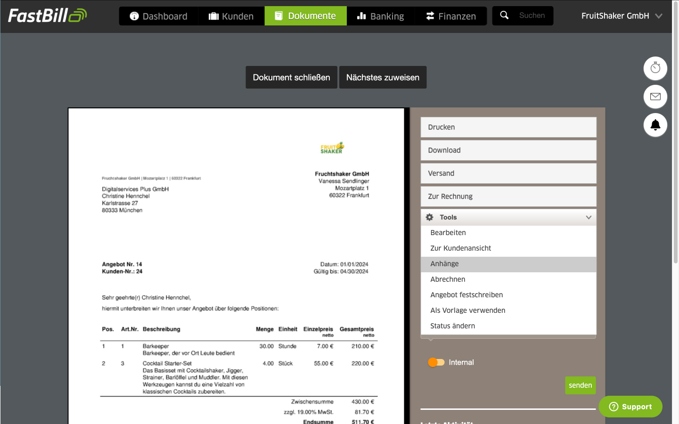
Task: Click 'Gültig bis: 04/30/2024' text
Action: coord(341,271)
